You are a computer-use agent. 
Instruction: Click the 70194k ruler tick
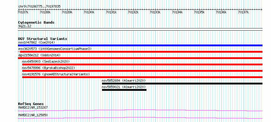coord(177,12)
